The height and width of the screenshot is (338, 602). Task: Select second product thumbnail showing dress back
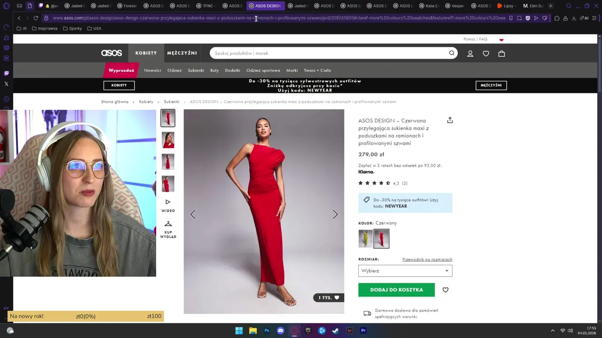168,140
